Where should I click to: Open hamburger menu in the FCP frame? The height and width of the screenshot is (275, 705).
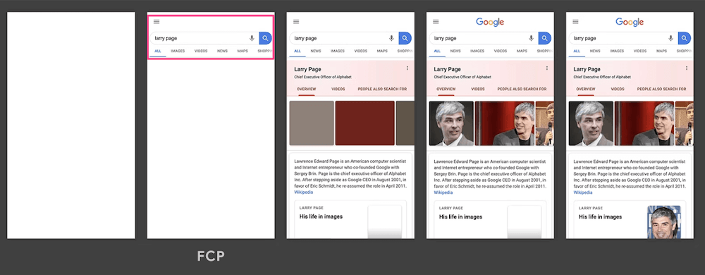tap(157, 22)
